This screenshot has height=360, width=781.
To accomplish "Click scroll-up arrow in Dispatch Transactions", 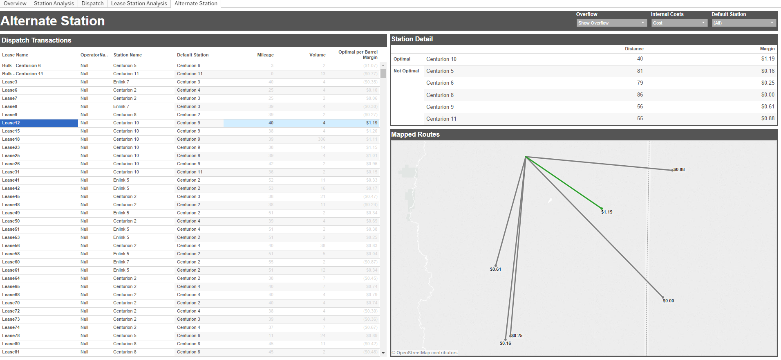I will coord(383,65).
